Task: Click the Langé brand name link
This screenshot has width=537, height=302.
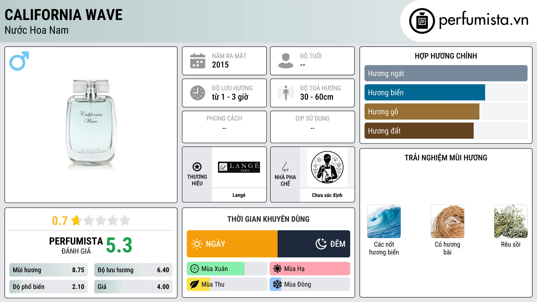Action: pos(239,195)
